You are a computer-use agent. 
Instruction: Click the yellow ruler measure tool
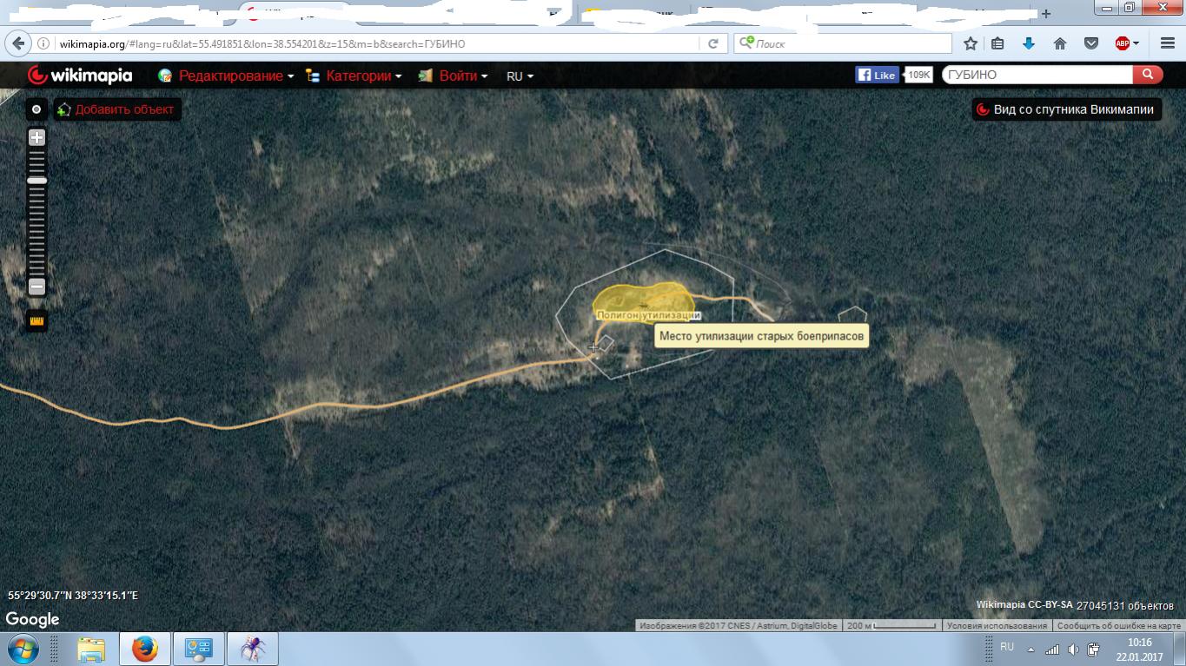(x=36, y=321)
